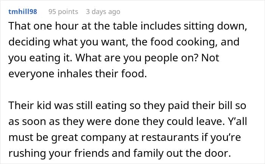Click the word 'restaurants' in the comment
This screenshot has width=265, height=164.
[x=170, y=137]
